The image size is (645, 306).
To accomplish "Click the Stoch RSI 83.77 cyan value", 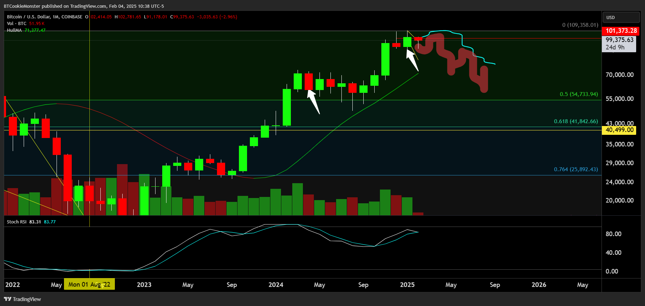I will 50,222.
